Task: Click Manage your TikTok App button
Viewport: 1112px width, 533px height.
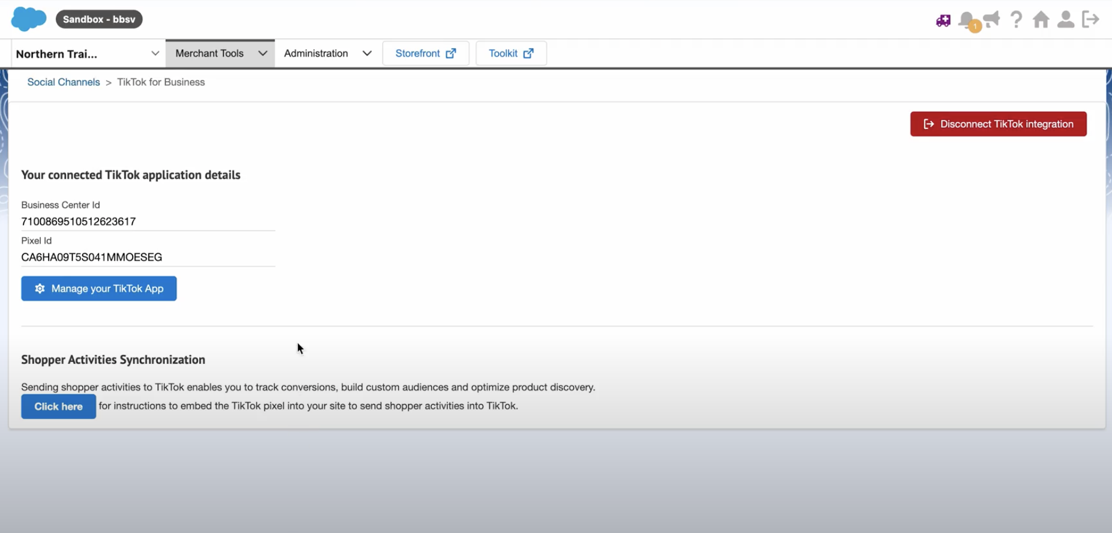Action: point(99,289)
